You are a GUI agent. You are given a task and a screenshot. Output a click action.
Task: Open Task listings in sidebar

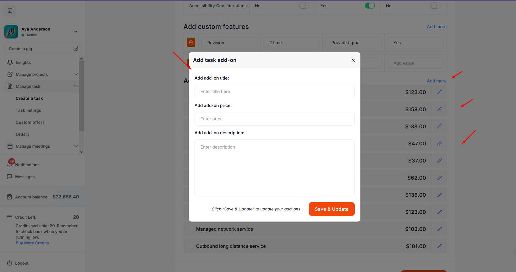point(28,110)
